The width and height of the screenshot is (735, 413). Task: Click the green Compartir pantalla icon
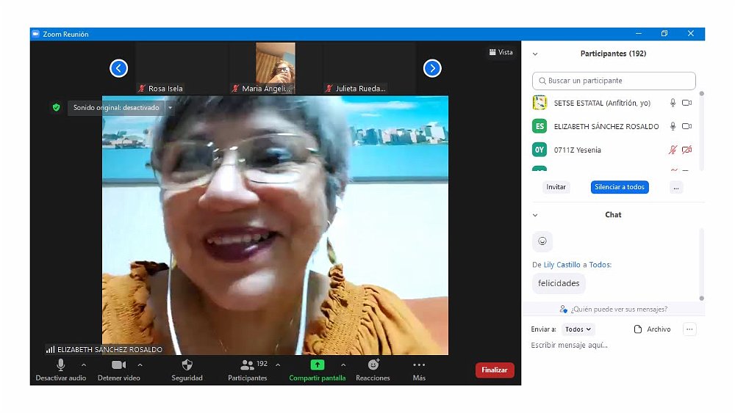(317, 365)
